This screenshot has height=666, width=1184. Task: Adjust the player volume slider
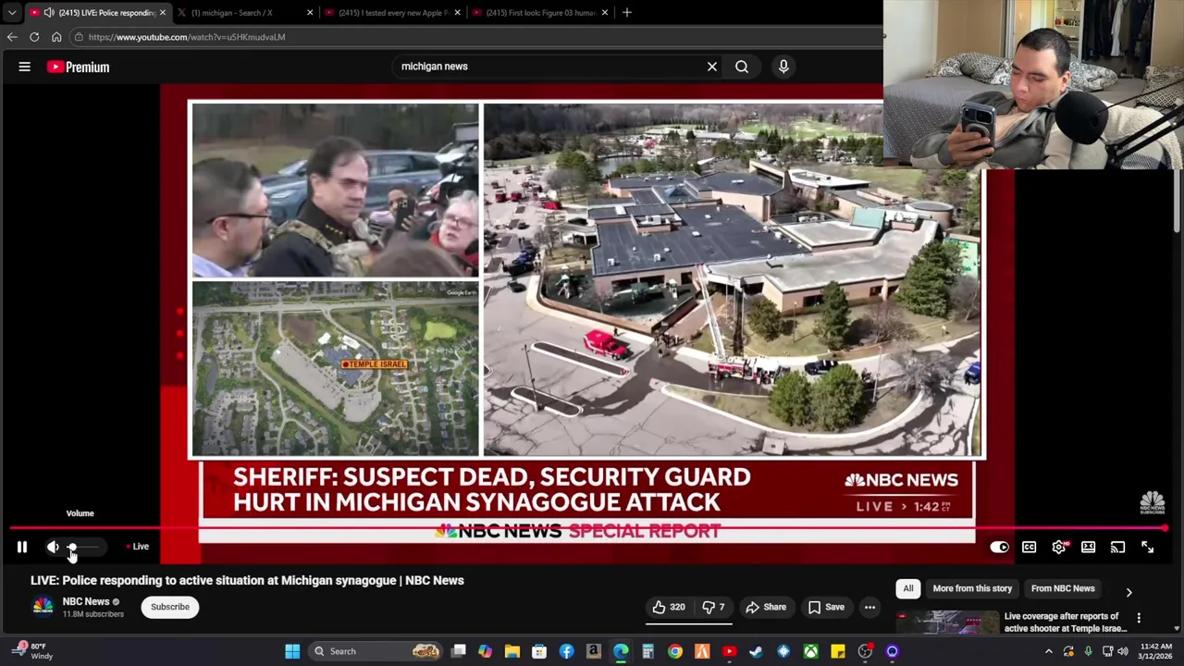[83, 547]
